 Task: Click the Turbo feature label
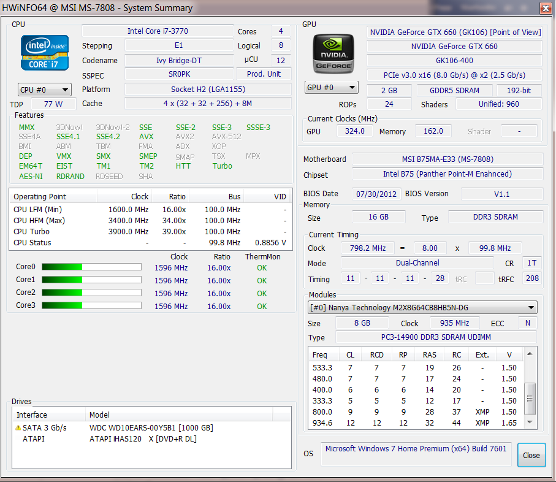click(x=223, y=166)
